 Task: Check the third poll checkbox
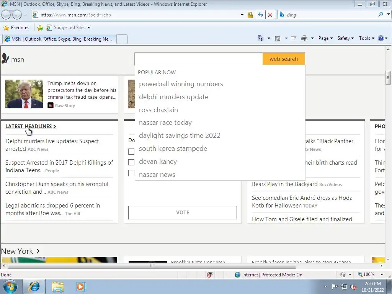[131, 173]
